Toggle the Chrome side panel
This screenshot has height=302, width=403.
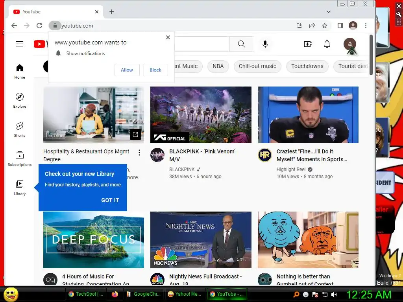pyautogui.click(x=340, y=26)
